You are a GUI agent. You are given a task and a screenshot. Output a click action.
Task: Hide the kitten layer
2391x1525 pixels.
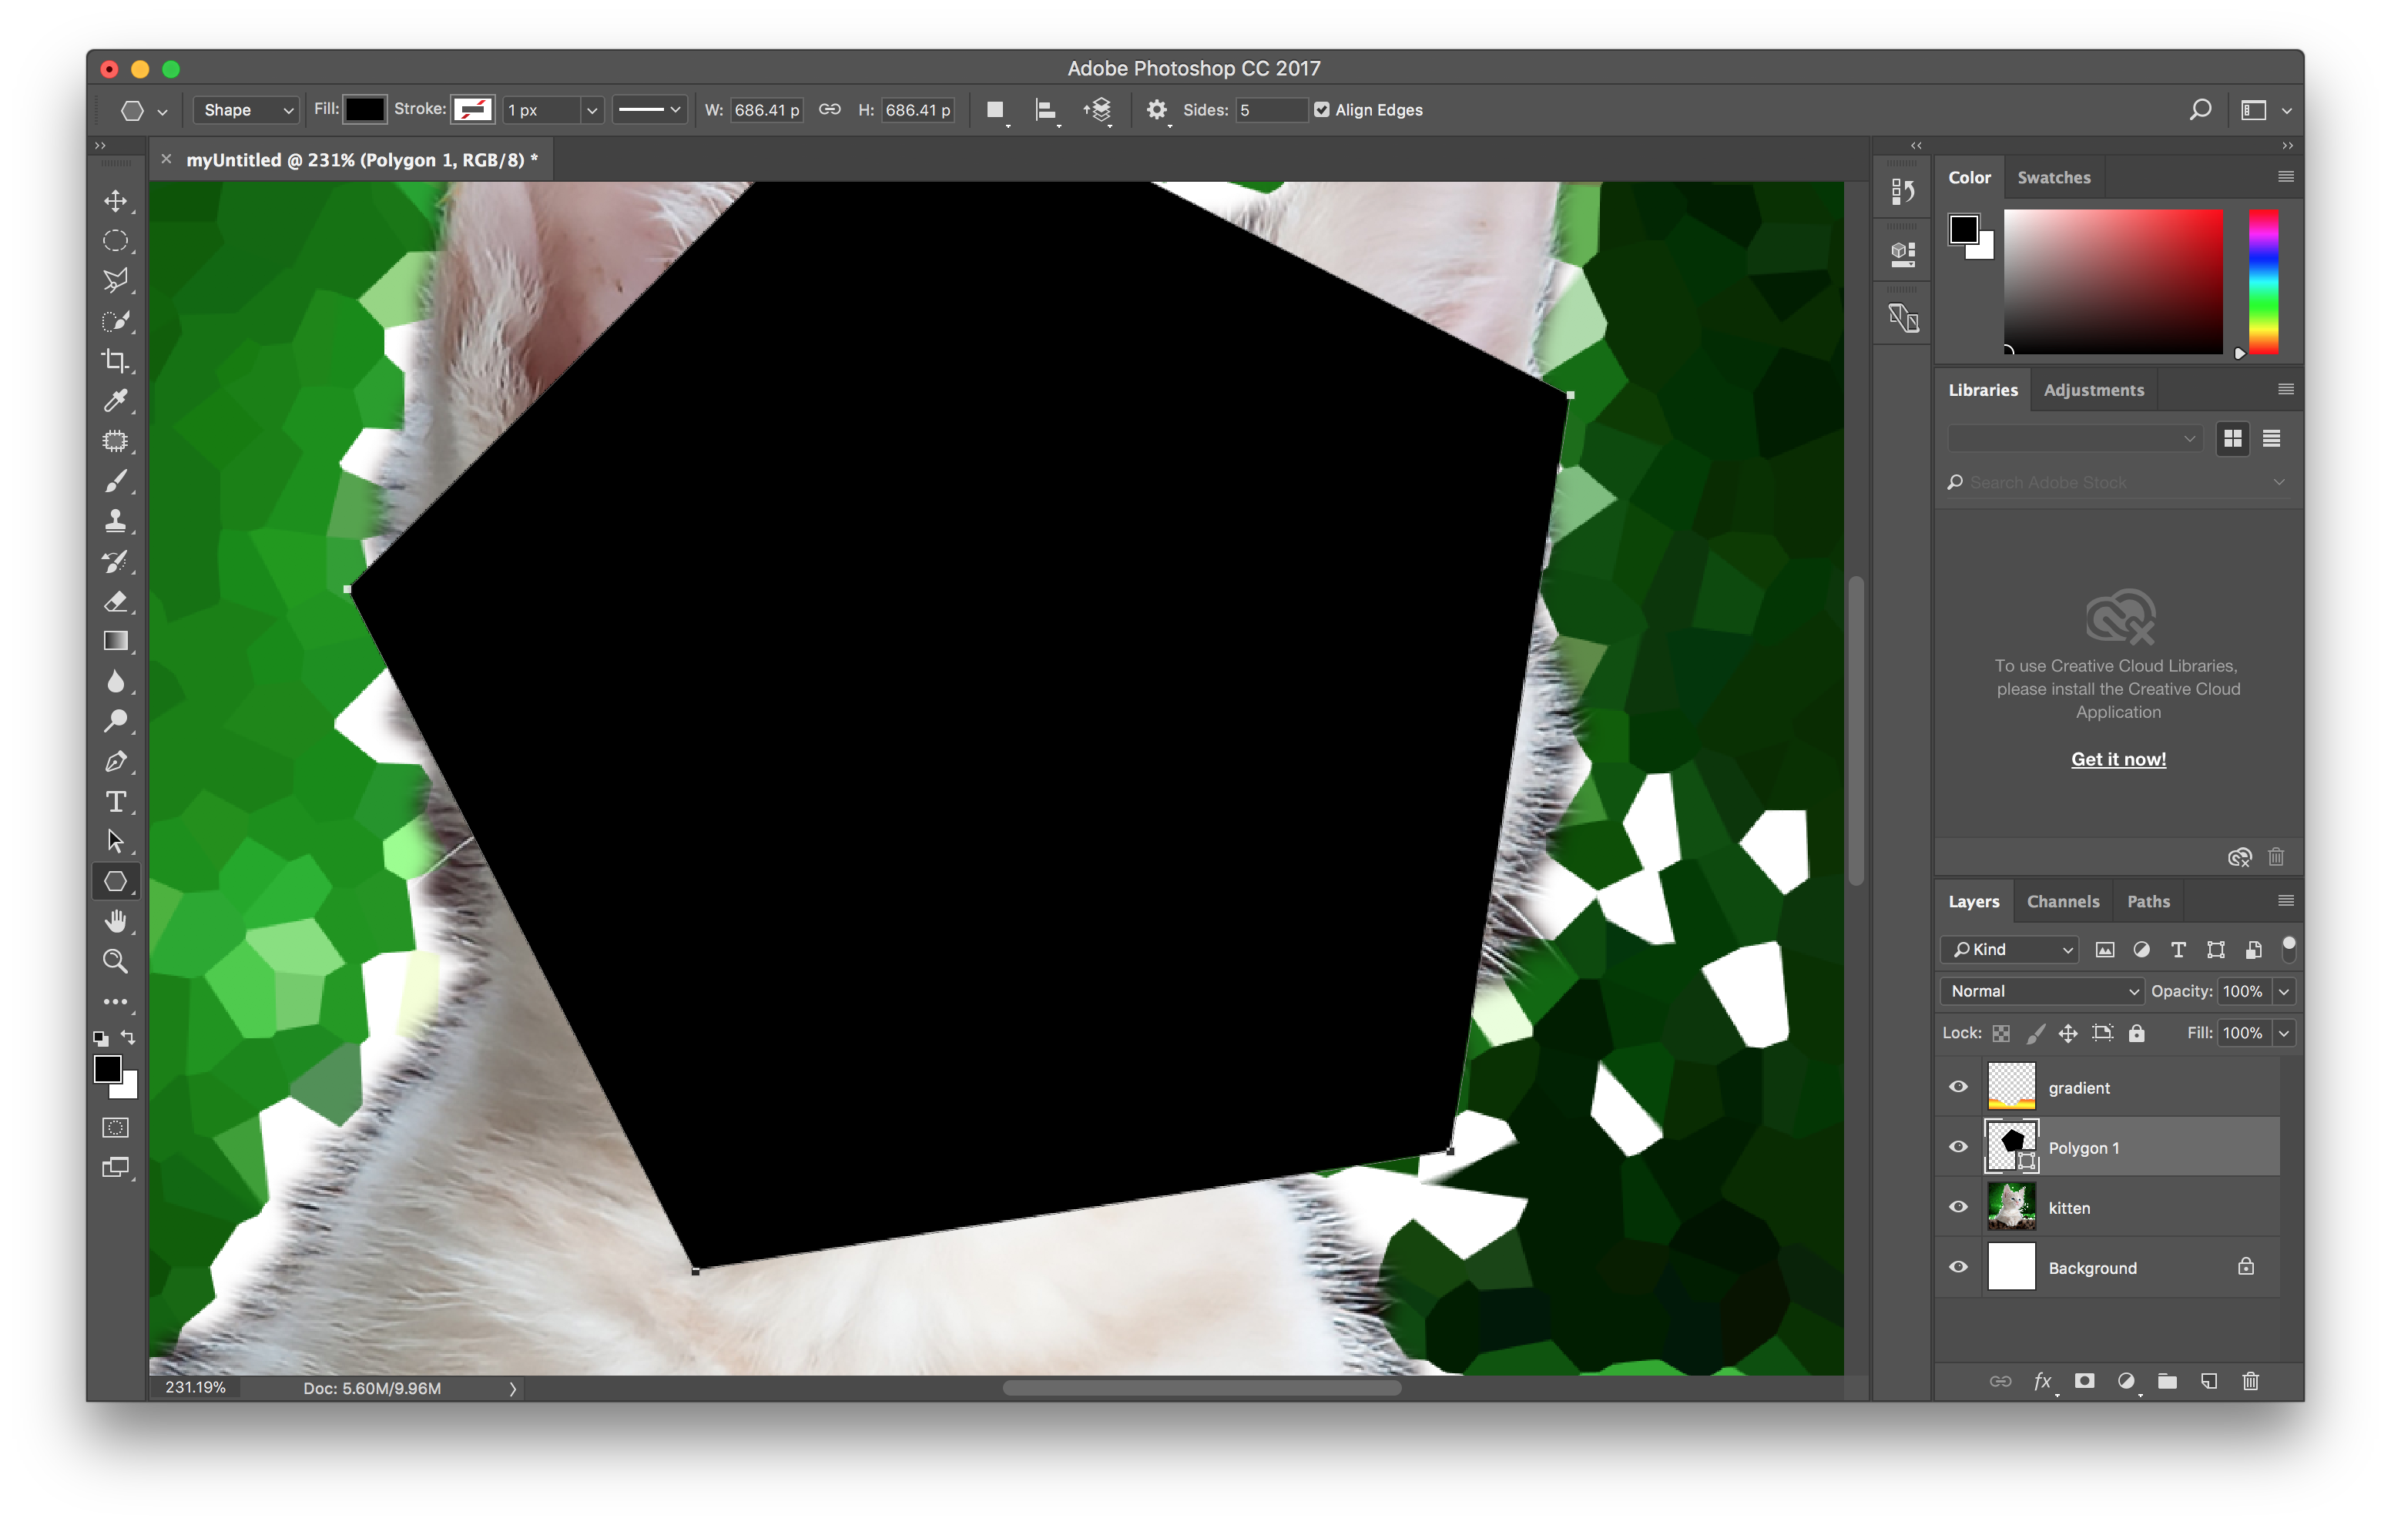pyautogui.click(x=1957, y=1208)
